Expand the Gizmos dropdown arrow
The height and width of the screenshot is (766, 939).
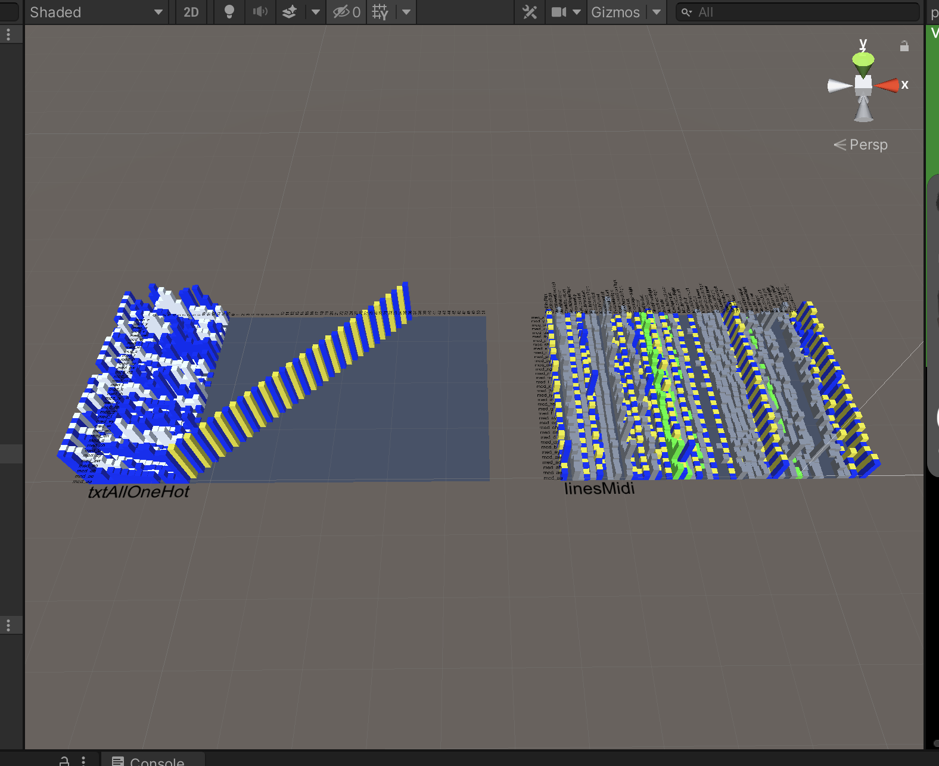coord(657,13)
